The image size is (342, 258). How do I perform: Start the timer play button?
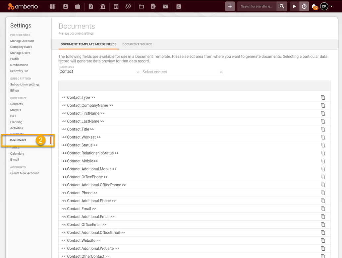coord(295,6)
